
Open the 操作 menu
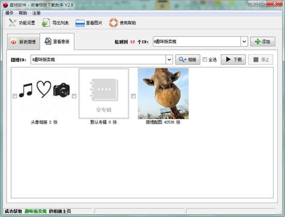point(9,13)
